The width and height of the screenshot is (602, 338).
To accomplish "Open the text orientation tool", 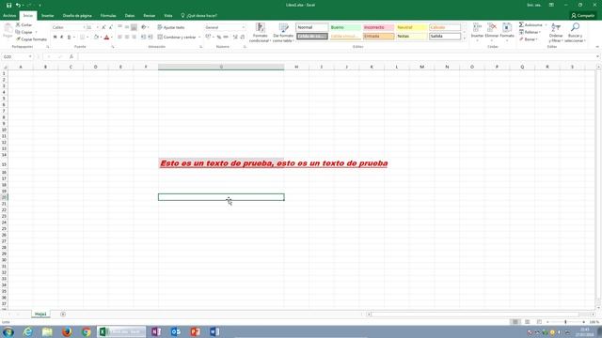I will pos(144,27).
